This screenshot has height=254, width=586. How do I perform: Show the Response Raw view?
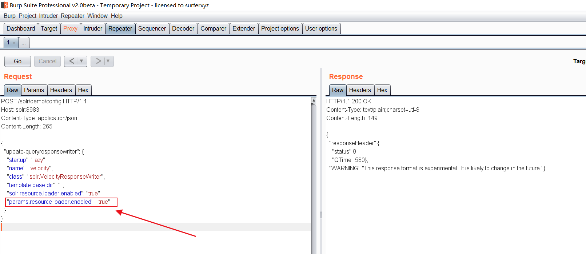pos(338,90)
